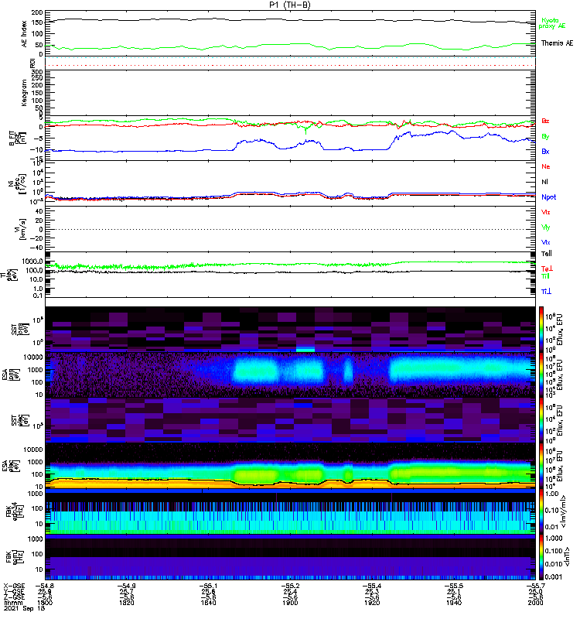
Task: Select the red Ne legend entry
Action: (x=546, y=166)
